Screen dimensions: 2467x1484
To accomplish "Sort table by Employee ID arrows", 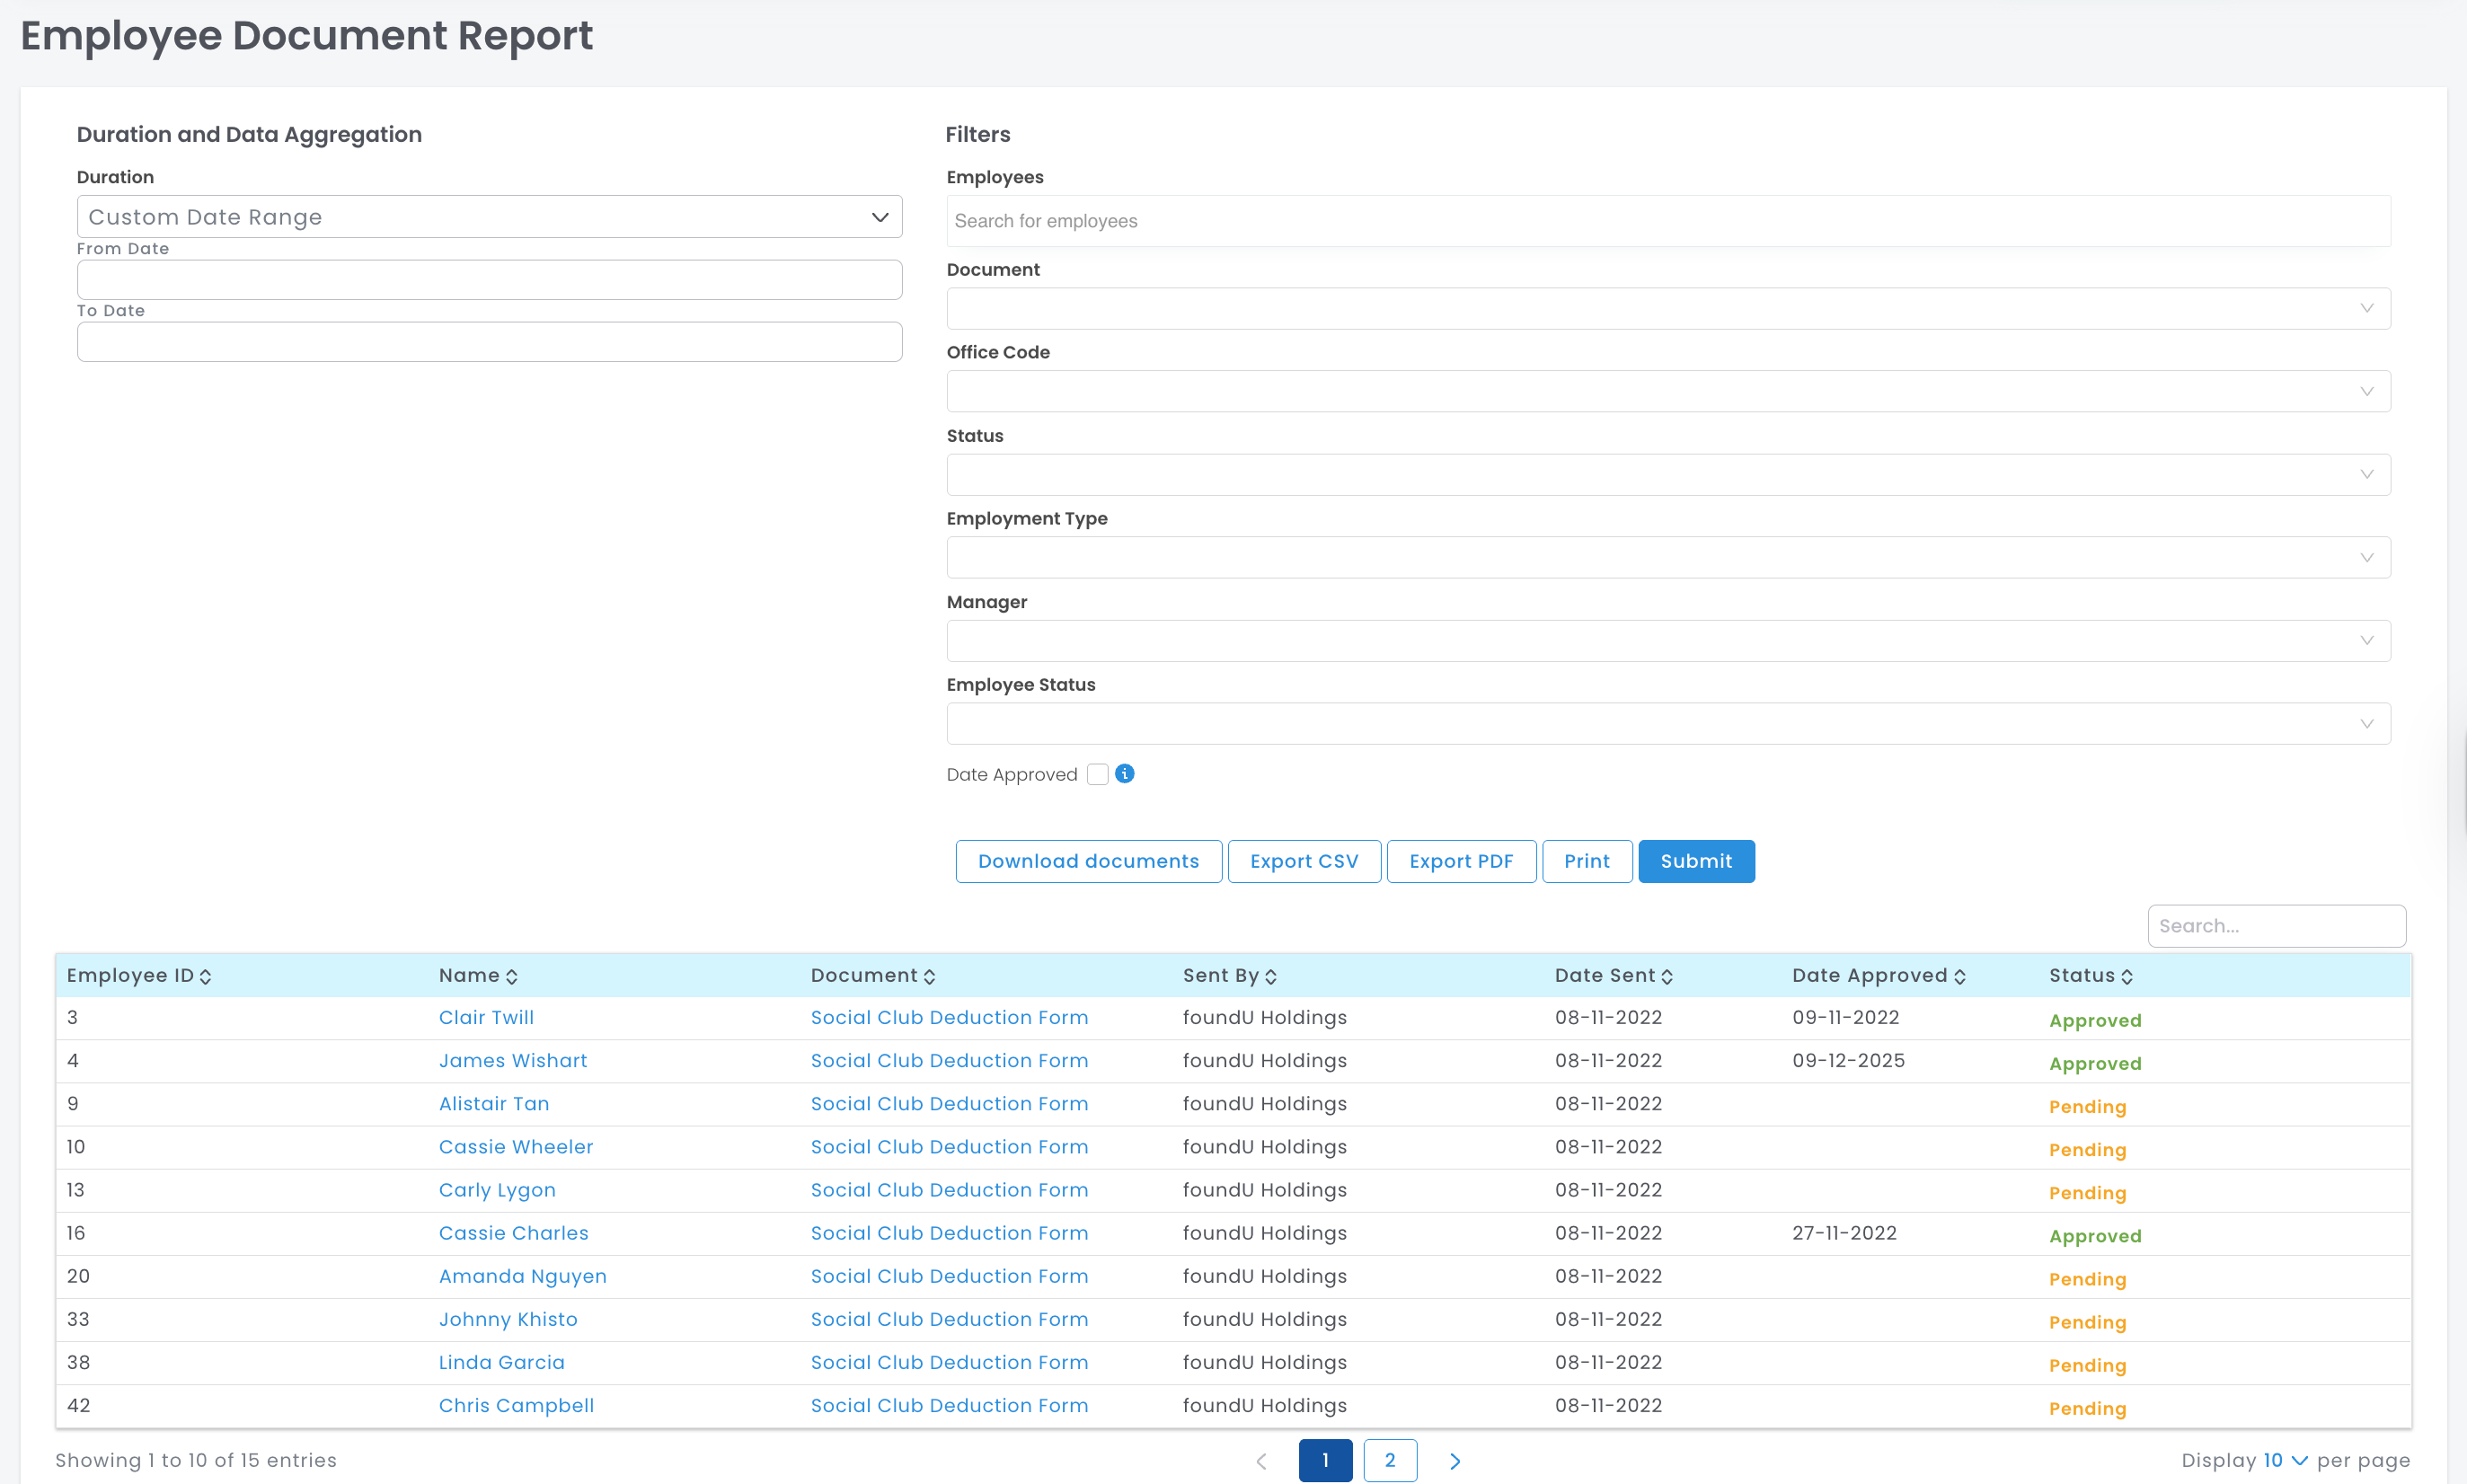I will [205, 977].
